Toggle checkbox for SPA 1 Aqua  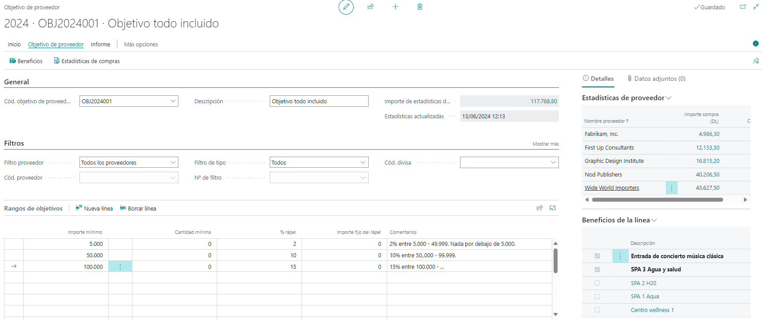click(597, 297)
